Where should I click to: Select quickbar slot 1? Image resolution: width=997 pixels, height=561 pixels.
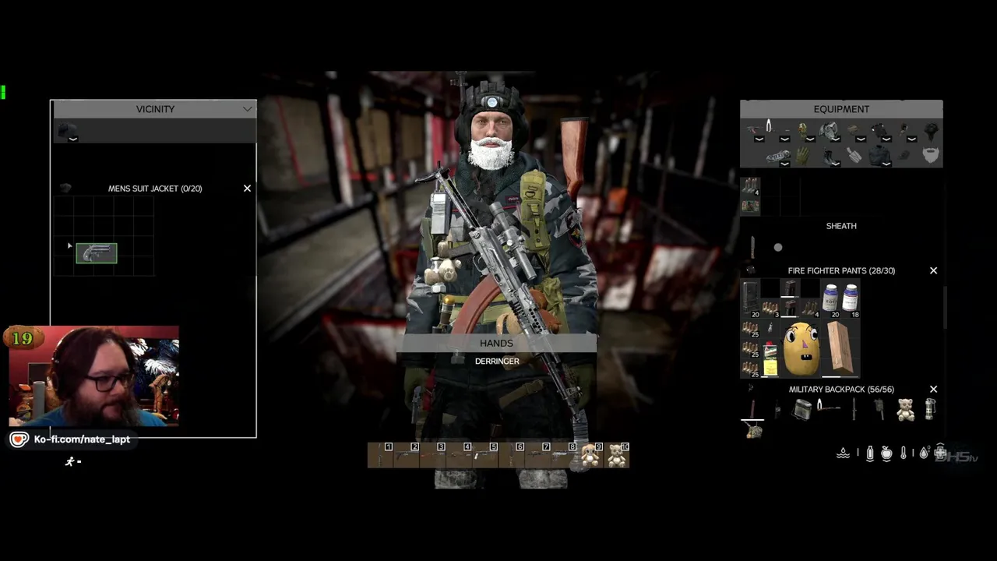click(x=380, y=455)
